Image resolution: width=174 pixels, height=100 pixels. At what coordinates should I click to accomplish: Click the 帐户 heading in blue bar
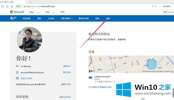pyautogui.click(x=13, y=18)
